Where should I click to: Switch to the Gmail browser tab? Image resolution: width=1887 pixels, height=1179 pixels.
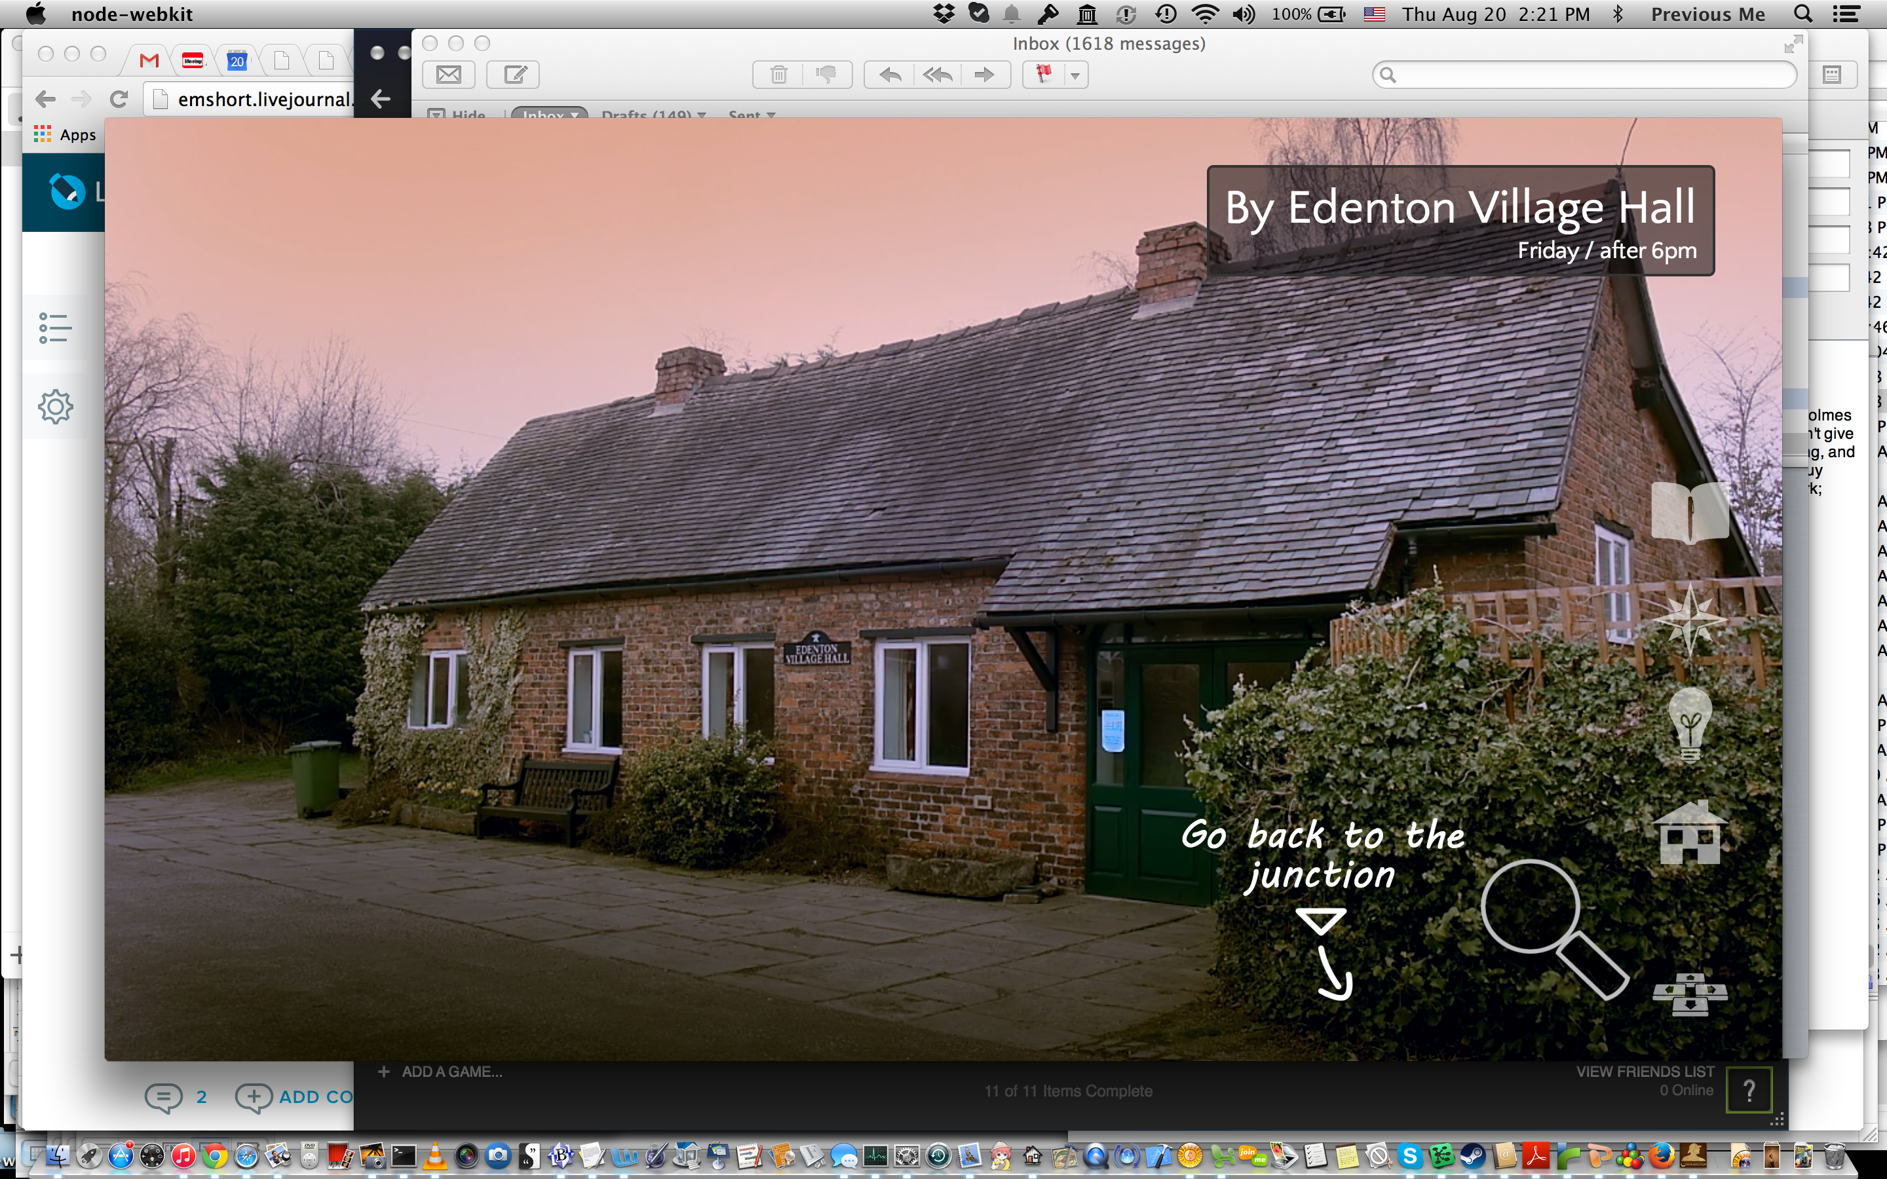149,60
